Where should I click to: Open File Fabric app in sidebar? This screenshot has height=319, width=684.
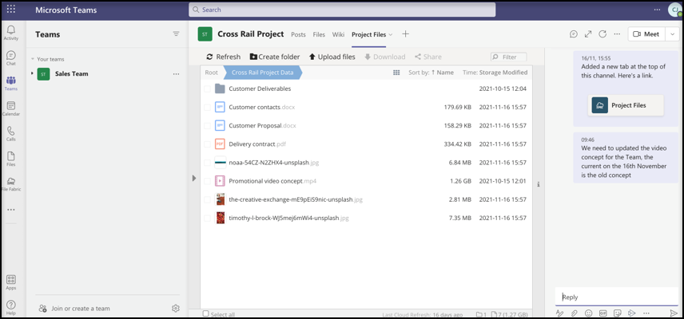pos(10,184)
